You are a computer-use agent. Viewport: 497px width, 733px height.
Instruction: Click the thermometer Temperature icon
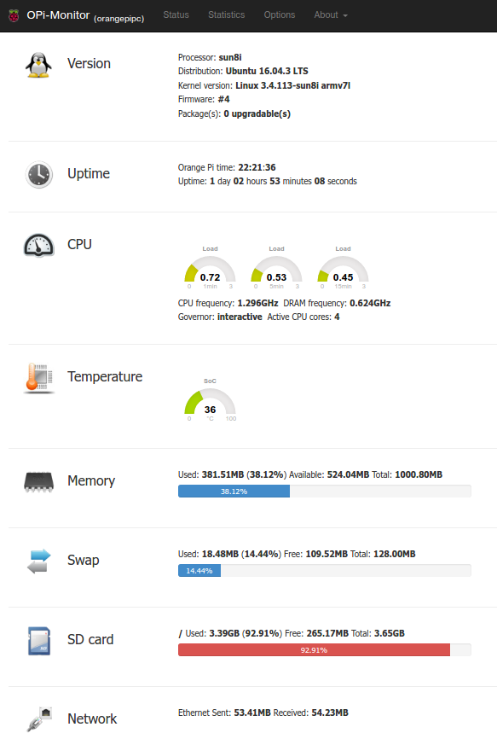point(38,378)
